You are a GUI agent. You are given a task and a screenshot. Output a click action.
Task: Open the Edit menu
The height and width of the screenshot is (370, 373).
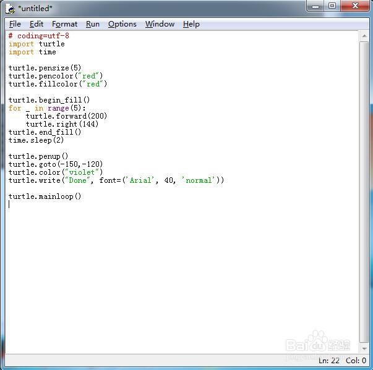(36, 24)
